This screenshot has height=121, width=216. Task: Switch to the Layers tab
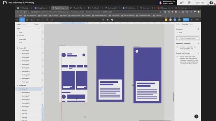tap(19, 24)
